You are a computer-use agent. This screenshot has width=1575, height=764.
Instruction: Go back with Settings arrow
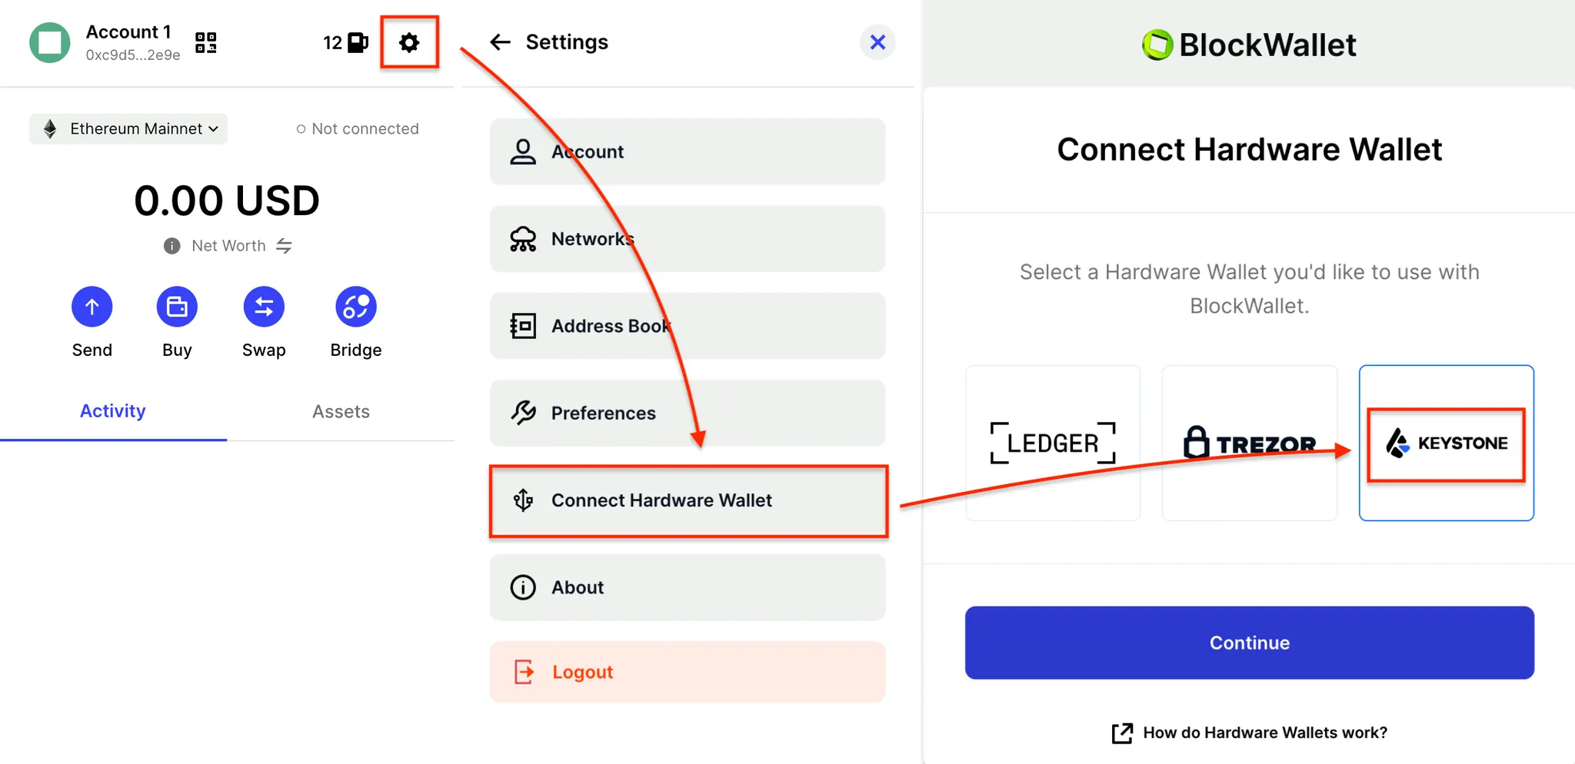coord(501,42)
